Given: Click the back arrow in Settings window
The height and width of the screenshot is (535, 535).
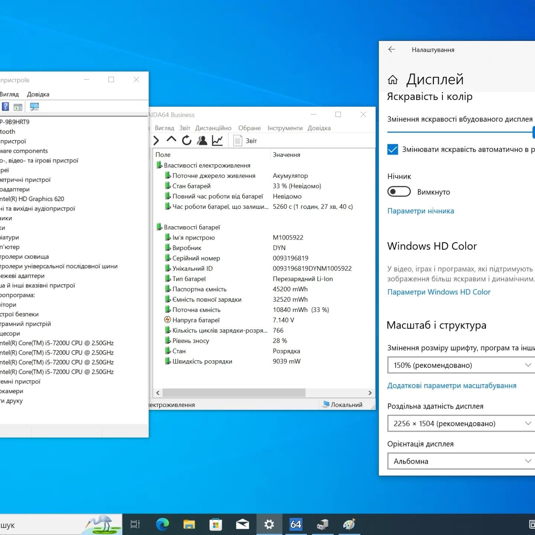Looking at the screenshot, I should point(392,49).
